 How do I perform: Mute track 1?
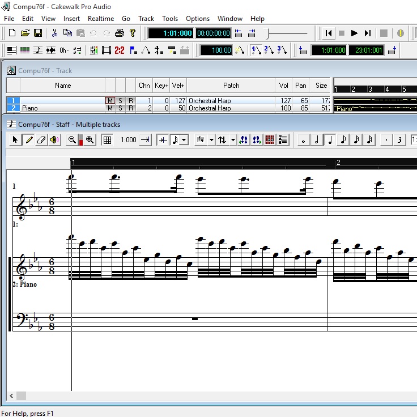(x=110, y=100)
